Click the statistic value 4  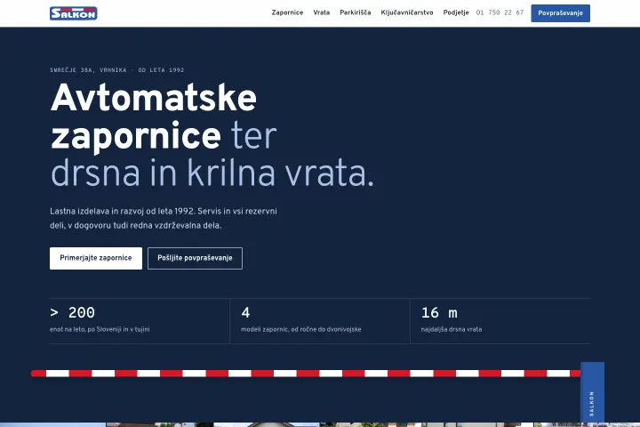[245, 312]
